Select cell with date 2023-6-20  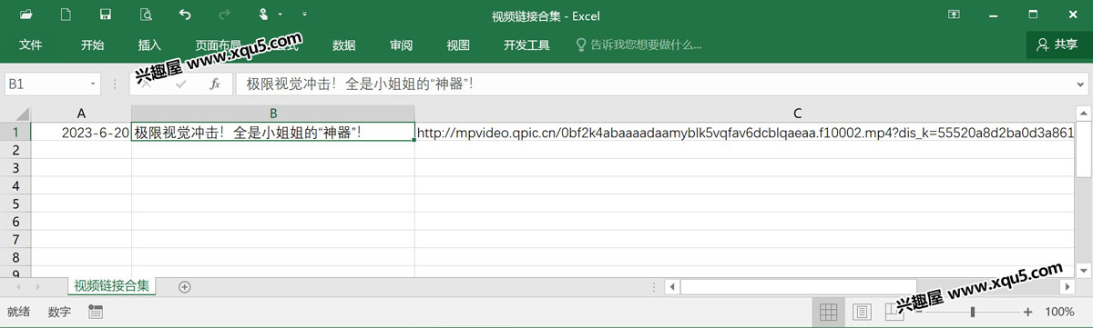click(81, 133)
